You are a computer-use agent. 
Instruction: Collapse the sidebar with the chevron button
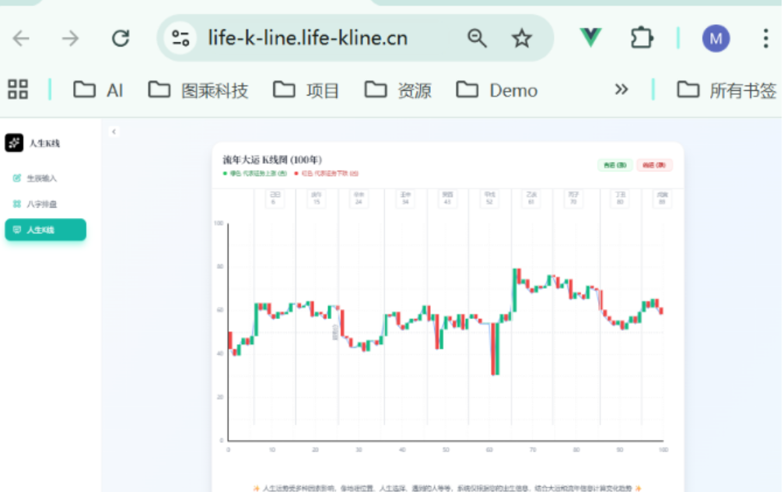click(x=114, y=132)
